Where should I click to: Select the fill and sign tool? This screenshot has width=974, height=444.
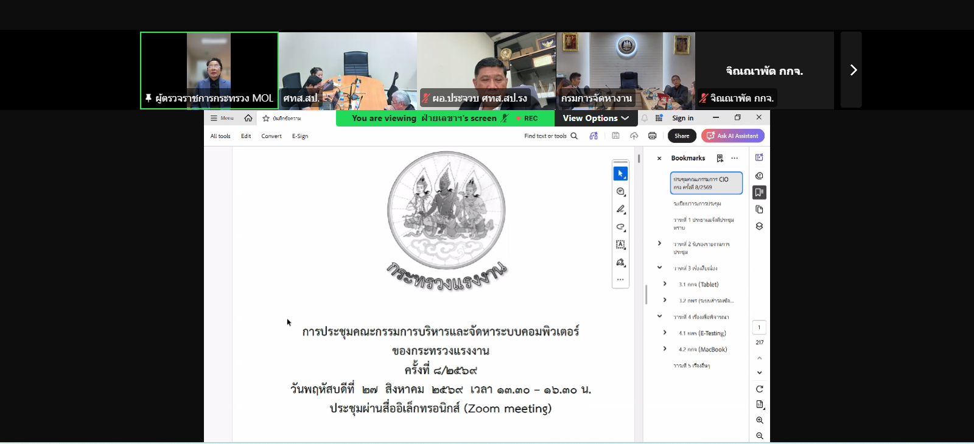pos(620,263)
